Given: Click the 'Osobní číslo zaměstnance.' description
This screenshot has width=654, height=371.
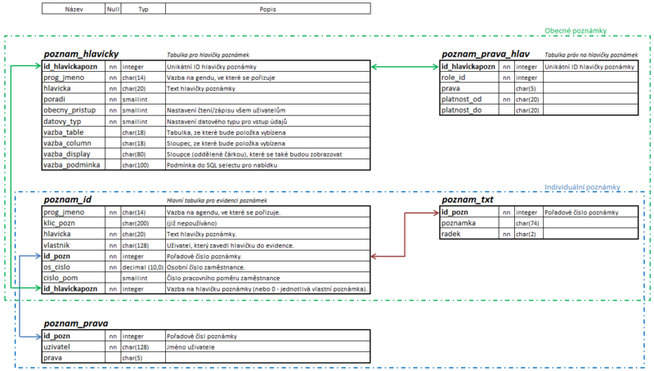Looking at the screenshot, I should (206, 267).
